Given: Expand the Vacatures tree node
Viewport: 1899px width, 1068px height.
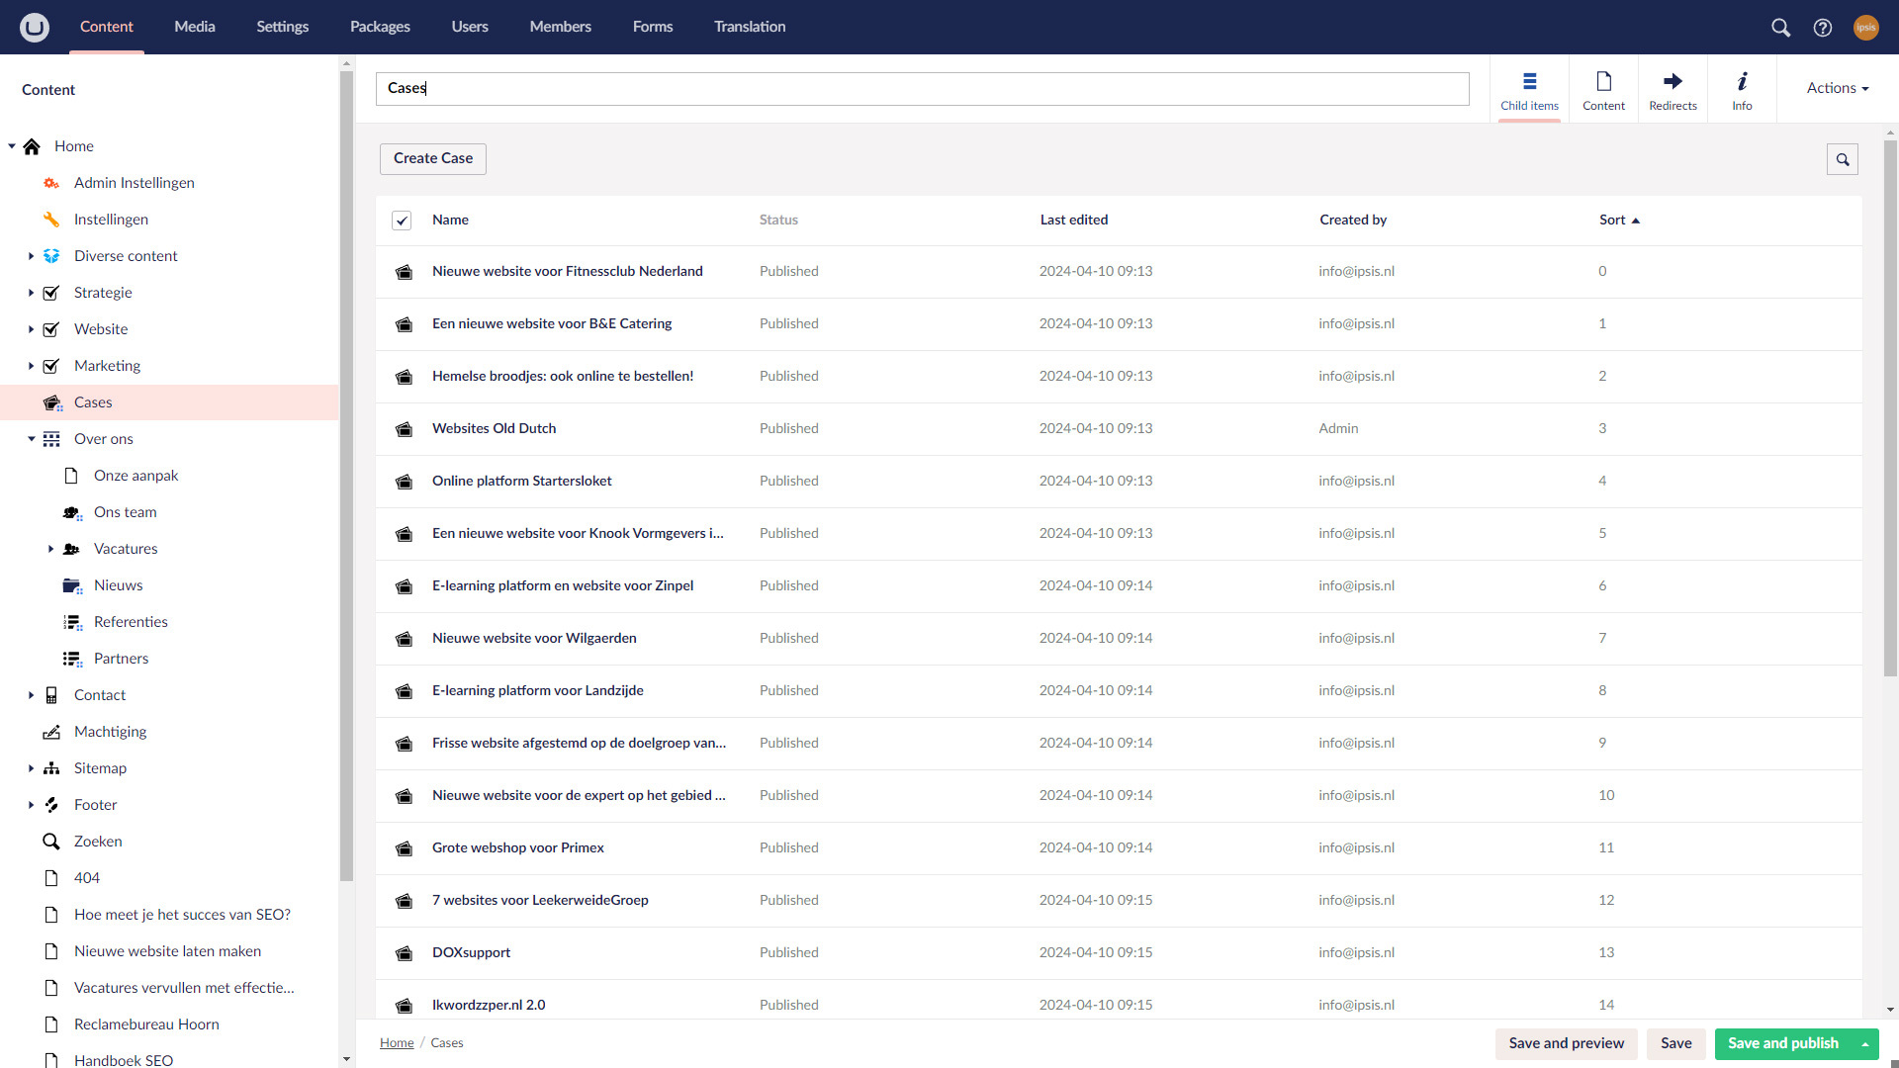Looking at the screenshot, I should (50, 549).
